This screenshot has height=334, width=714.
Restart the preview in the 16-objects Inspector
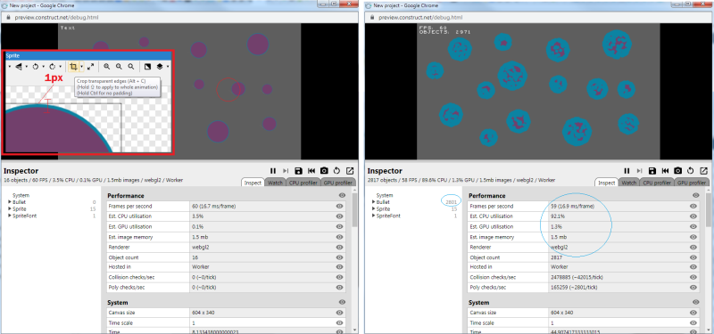coord(337,171)
